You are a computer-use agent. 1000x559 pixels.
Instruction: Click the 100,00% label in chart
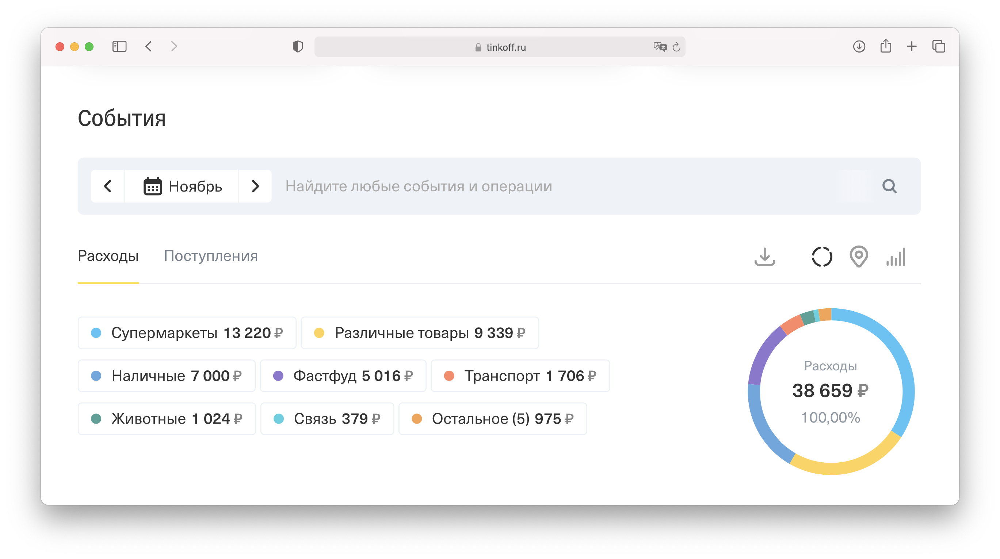coord(831,418)
